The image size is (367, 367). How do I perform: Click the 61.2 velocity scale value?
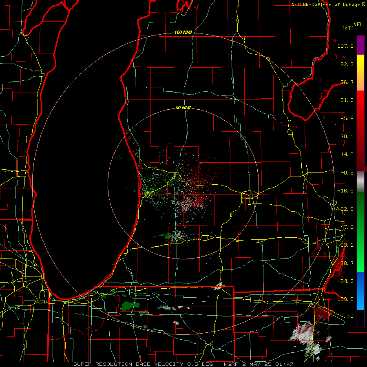tap(347, 100)
